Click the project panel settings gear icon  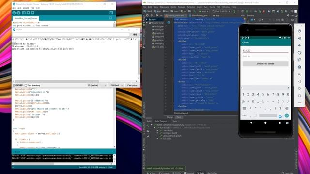coord(157,15)
